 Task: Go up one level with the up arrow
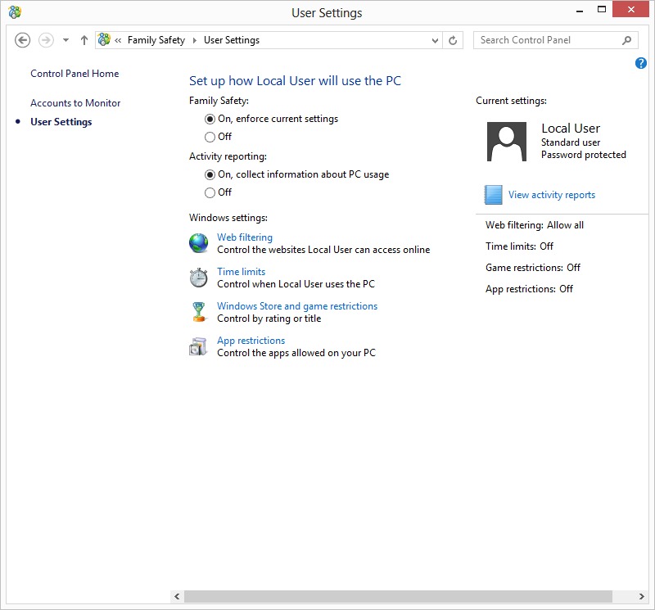(x=84, y=40)
